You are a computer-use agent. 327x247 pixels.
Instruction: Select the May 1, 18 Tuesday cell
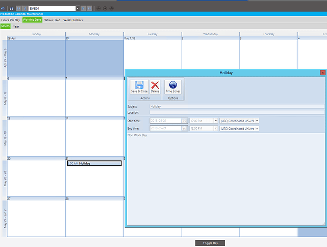(152, 52)
